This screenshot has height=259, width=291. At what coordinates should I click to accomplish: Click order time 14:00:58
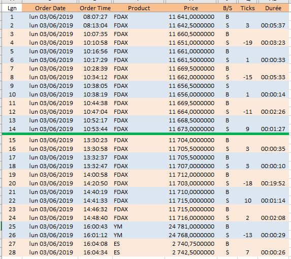click(95, 175)
